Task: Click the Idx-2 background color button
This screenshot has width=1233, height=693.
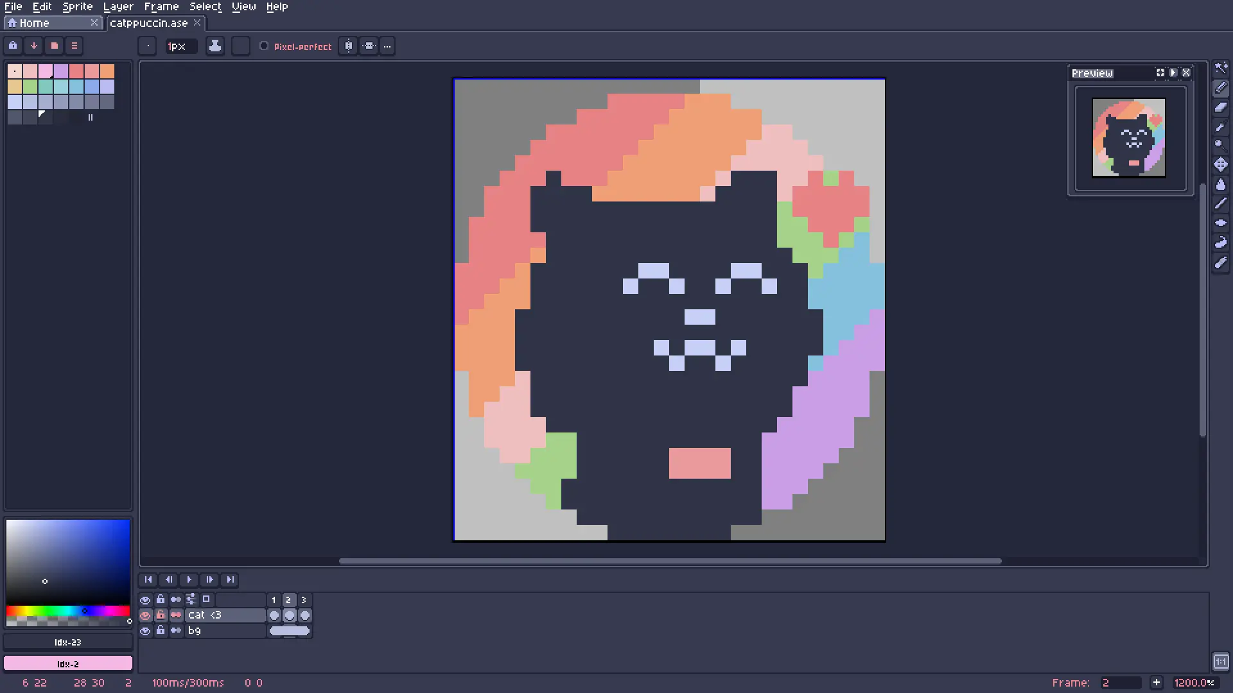Action: point(68,663)
